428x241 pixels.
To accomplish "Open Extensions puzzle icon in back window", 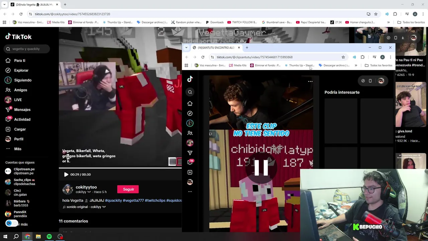I will click(x=395, y=14).
